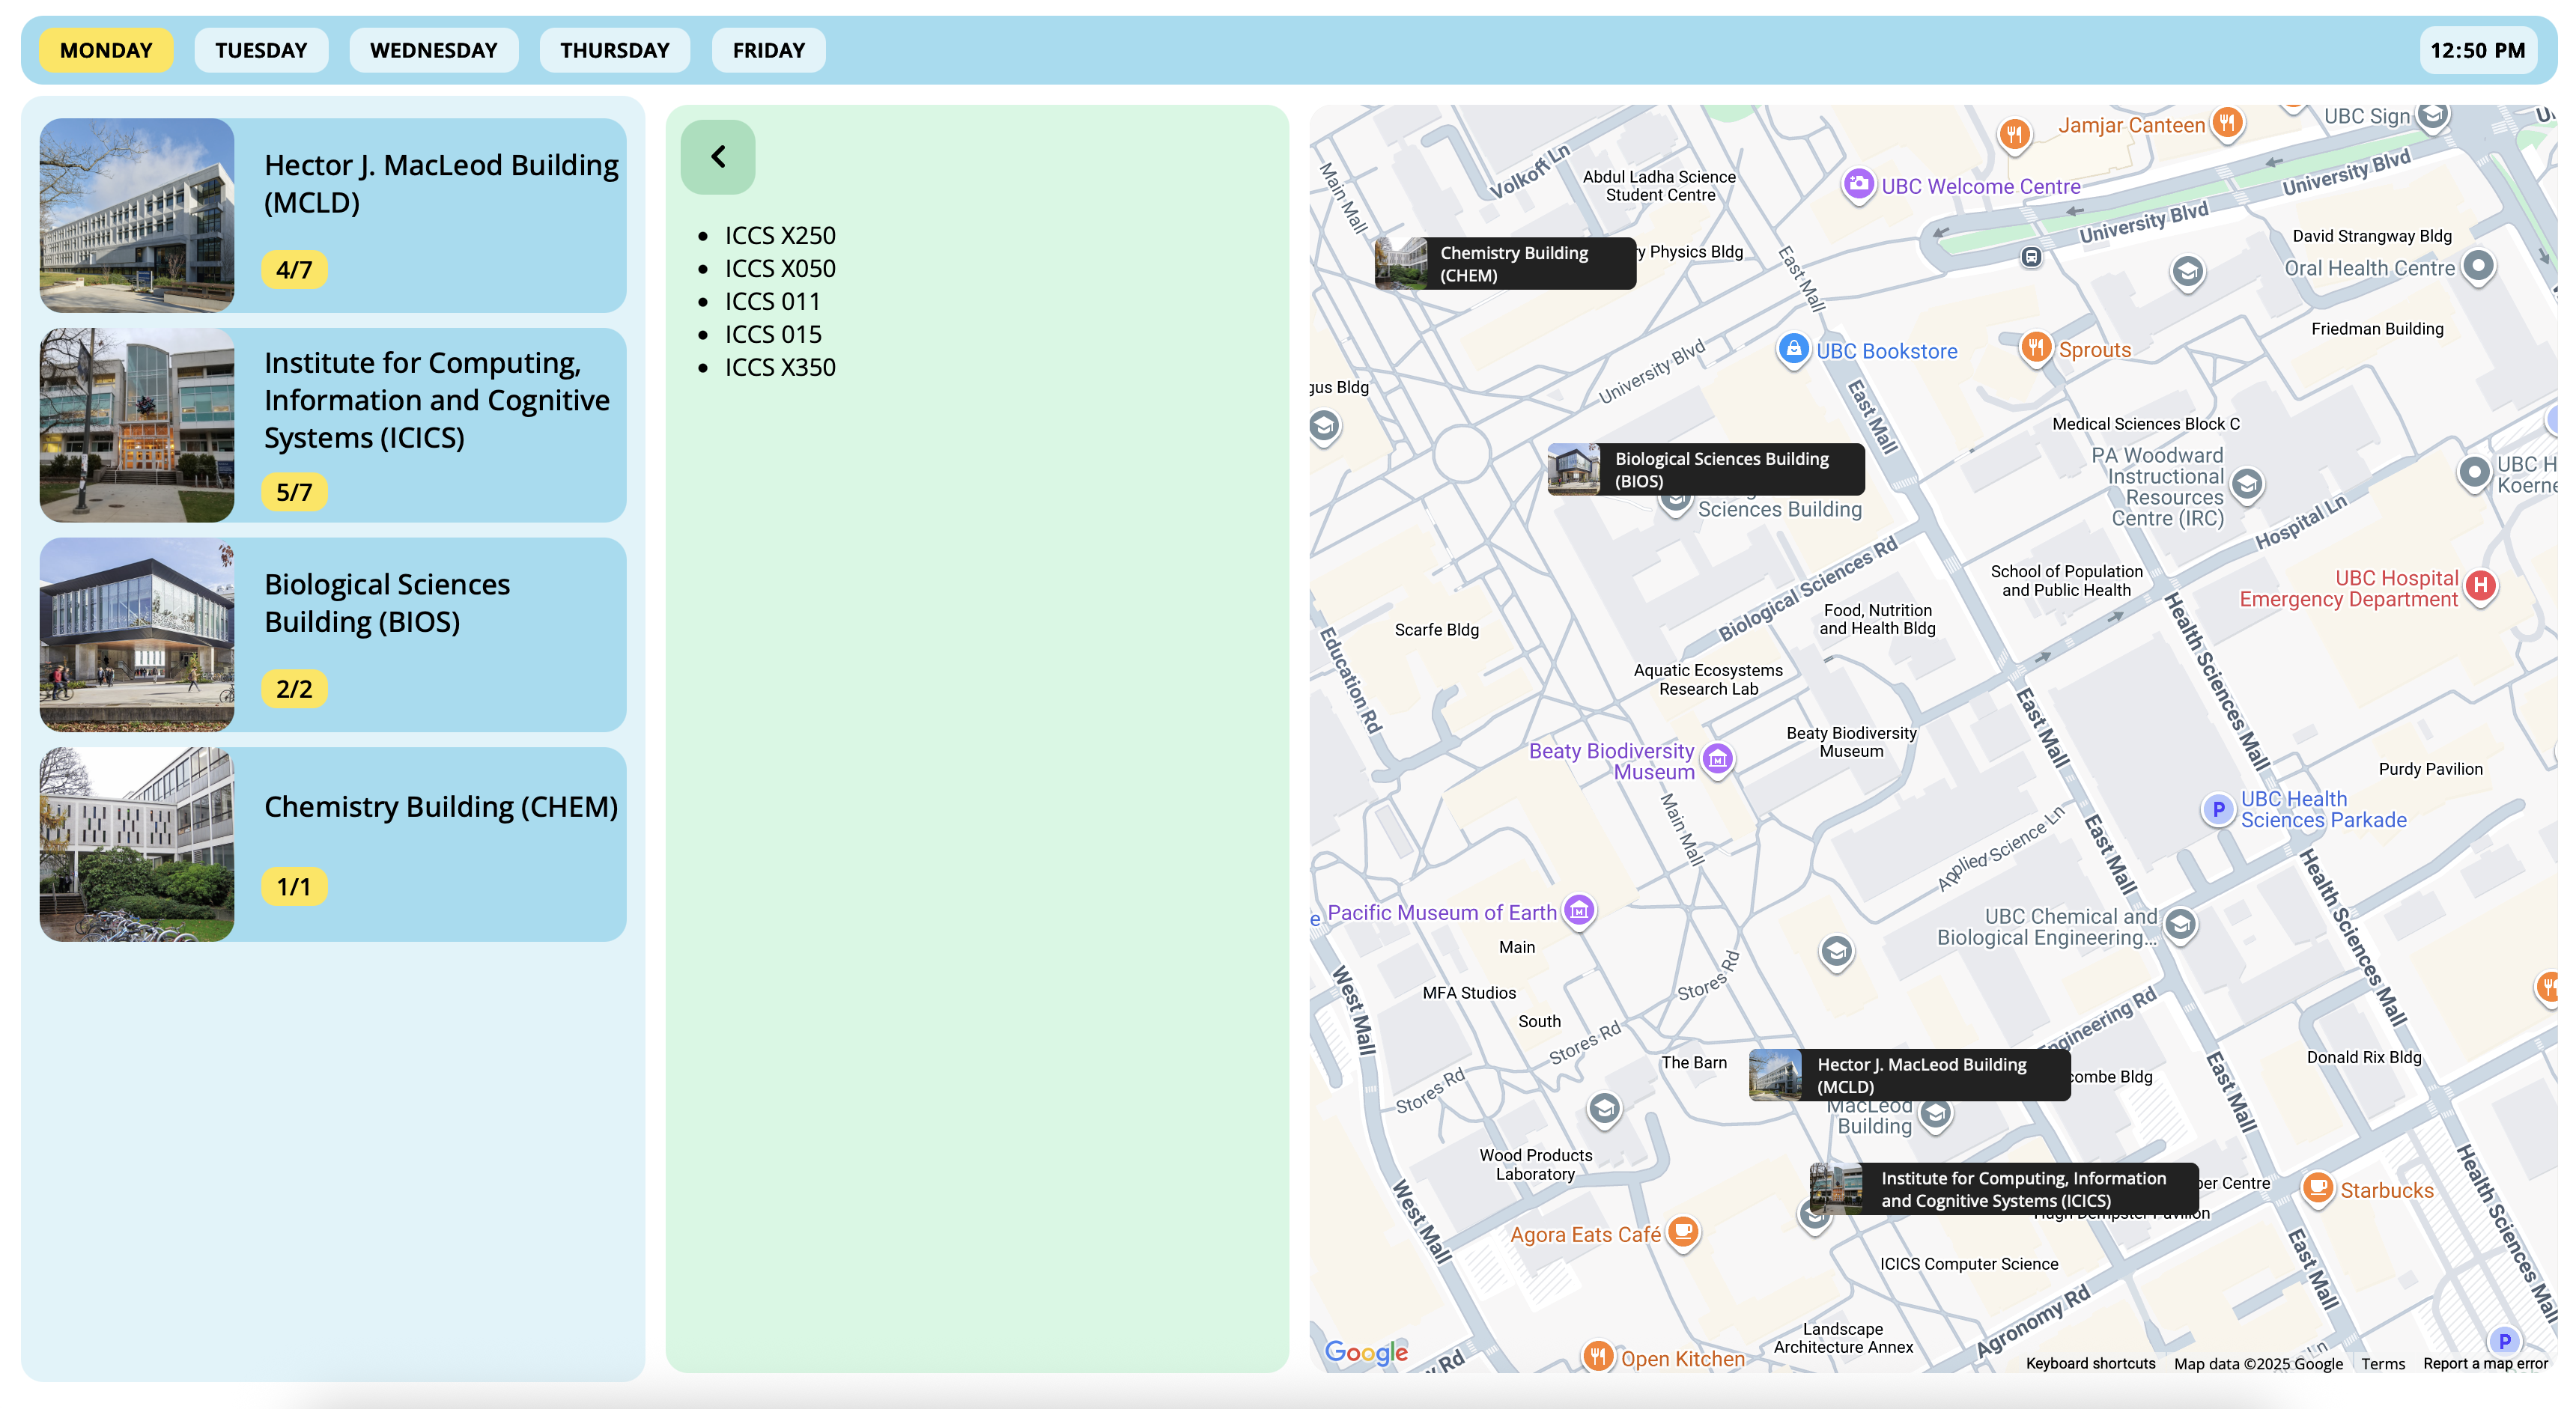Click the back chevron in room list
2576x1409 pixels.
(x=718, y=157)
